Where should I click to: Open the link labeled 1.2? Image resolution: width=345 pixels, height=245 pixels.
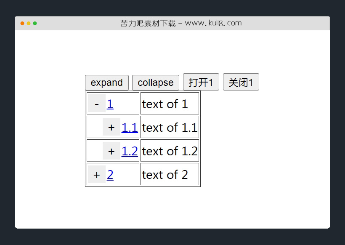click(129, 151)
